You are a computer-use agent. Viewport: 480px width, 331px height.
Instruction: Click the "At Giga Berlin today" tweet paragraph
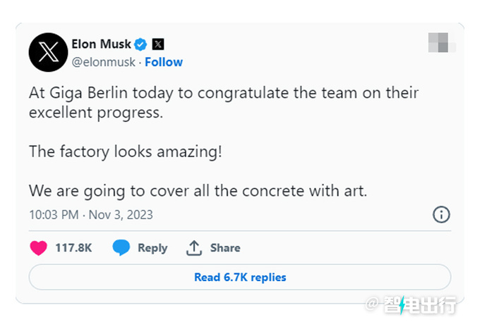tap(223, 103)
